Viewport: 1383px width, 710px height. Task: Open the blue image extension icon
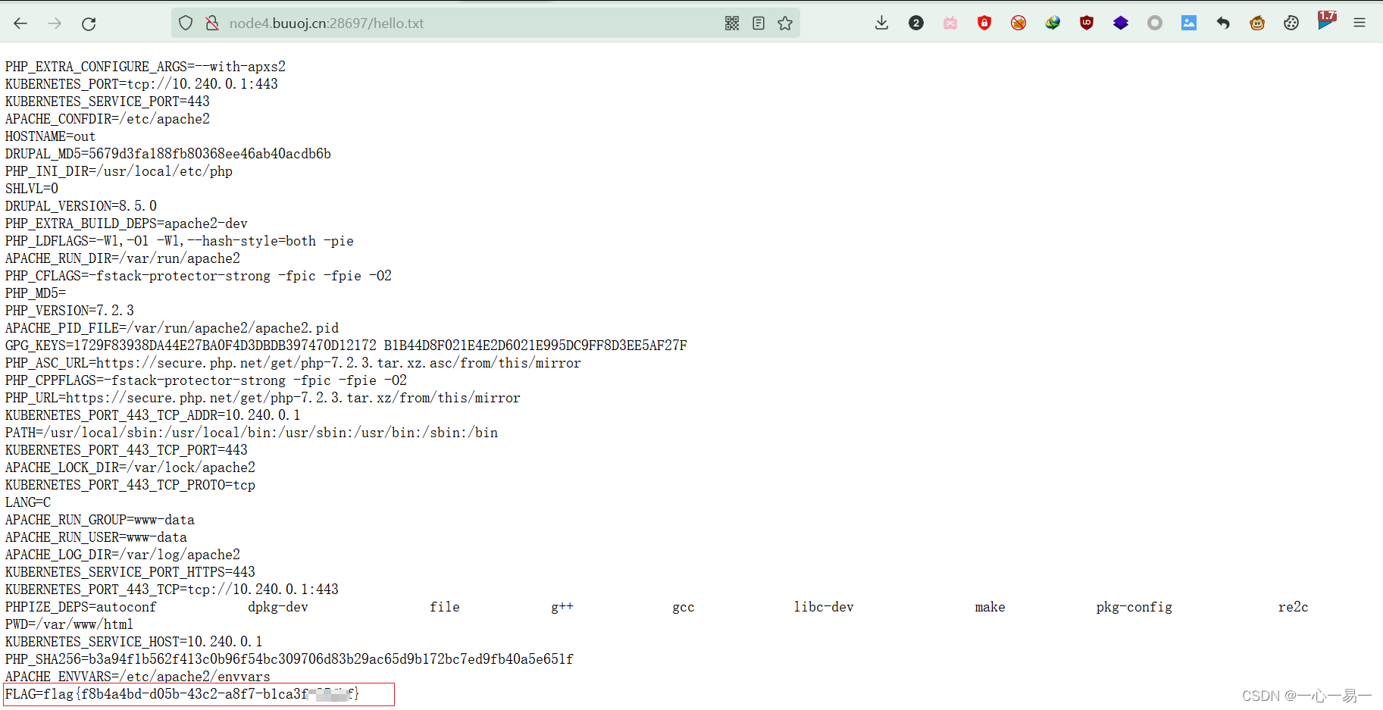click(x=1189, y=23)
